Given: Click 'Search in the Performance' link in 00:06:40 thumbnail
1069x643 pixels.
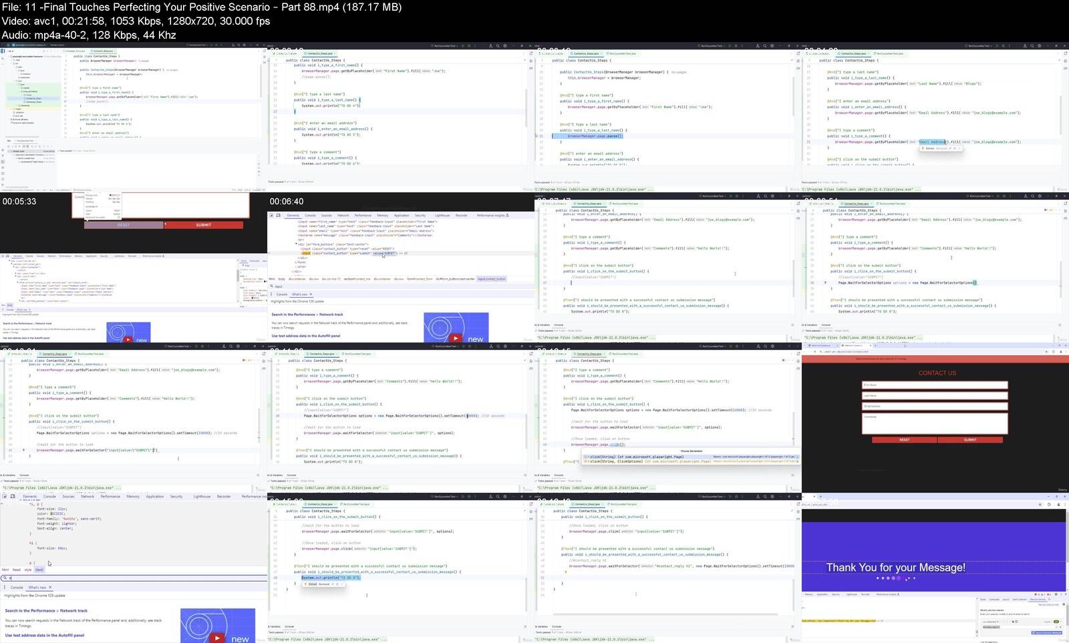Looking at the screenshot, I should [307, 314].
